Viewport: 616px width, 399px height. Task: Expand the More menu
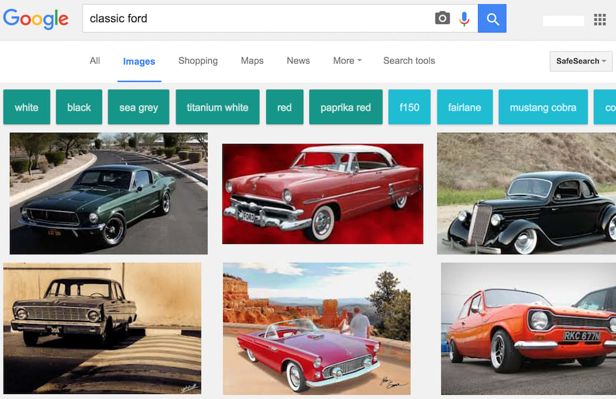tap(347, 61)
